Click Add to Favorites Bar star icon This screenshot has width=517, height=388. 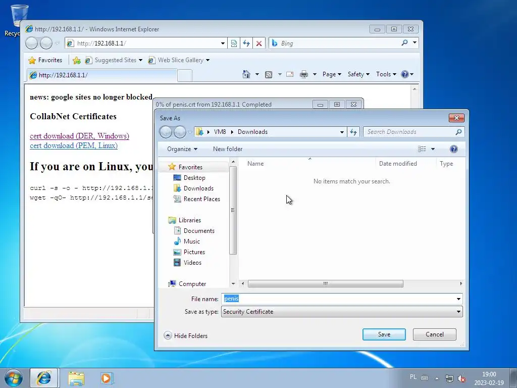[x=77, y=60]
